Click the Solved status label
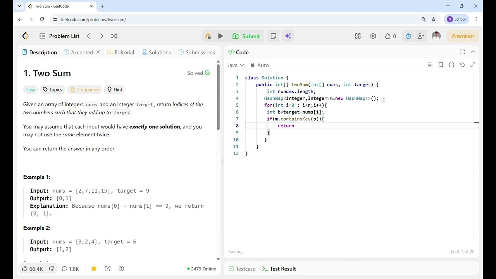This screenshot has width=496, height=279. click(x=198, y=73)
